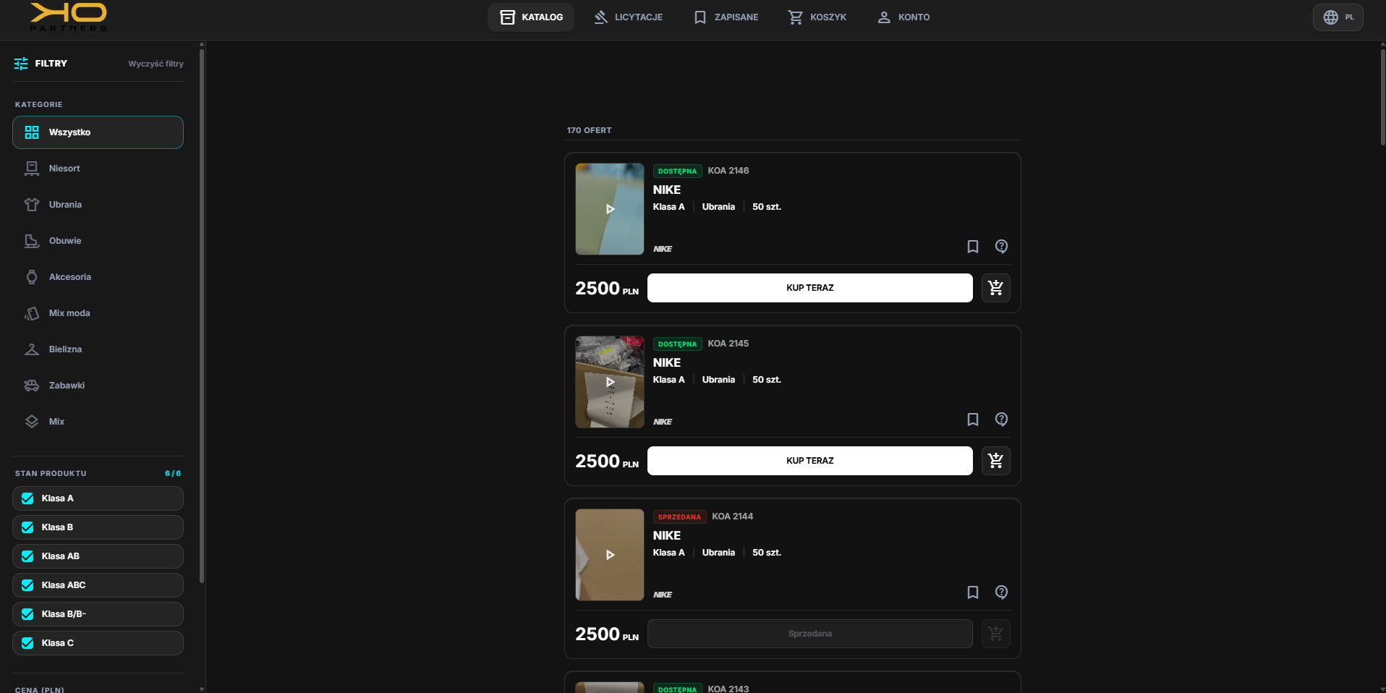This screenshot has height=693, width=1386.
Task: Toggle the Klasa B checkbox
Action: pyautogui.click(x=27, y=527)
